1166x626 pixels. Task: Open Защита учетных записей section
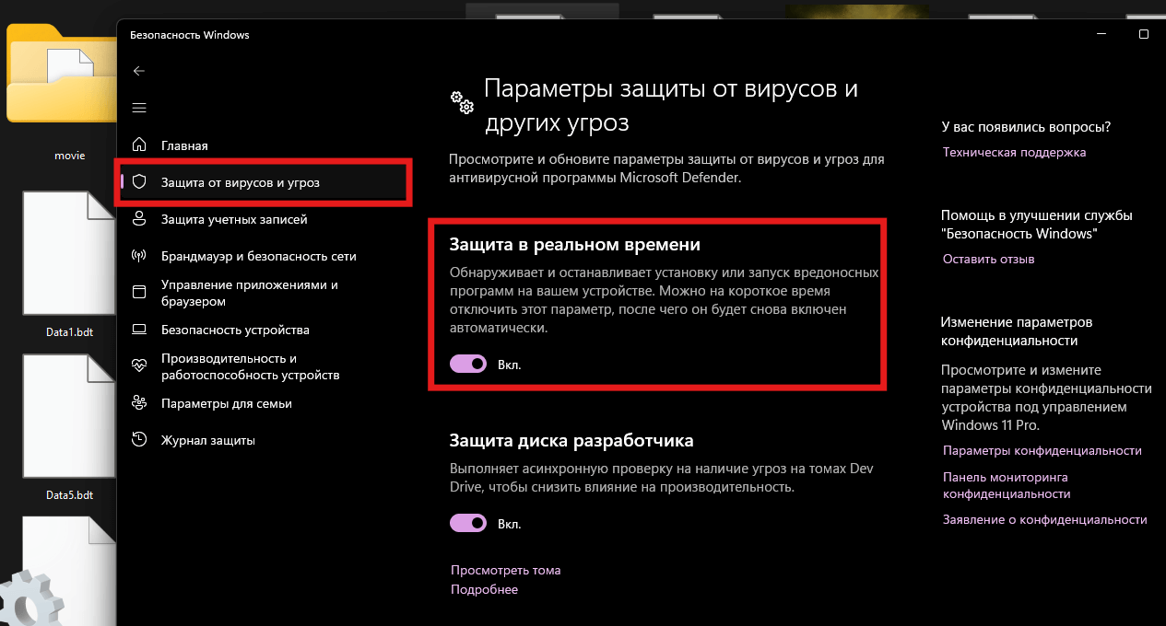click(234, 219)
